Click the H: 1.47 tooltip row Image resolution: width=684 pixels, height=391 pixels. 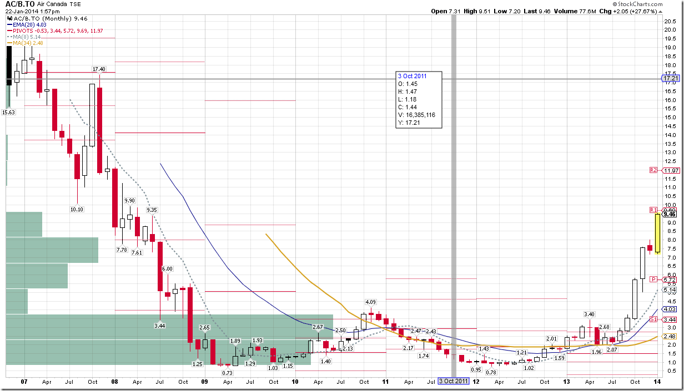point(407,92)
